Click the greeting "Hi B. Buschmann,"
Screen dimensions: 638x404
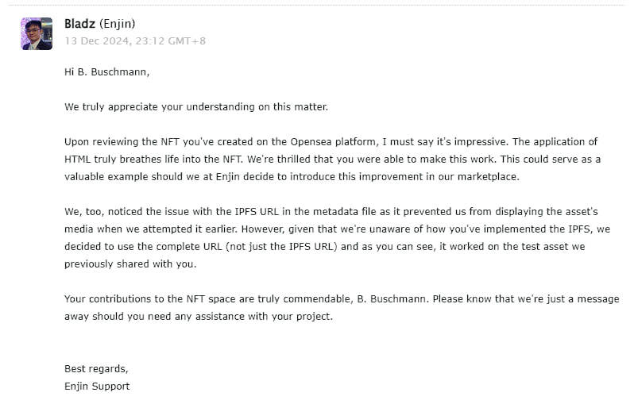pos(106,72)
